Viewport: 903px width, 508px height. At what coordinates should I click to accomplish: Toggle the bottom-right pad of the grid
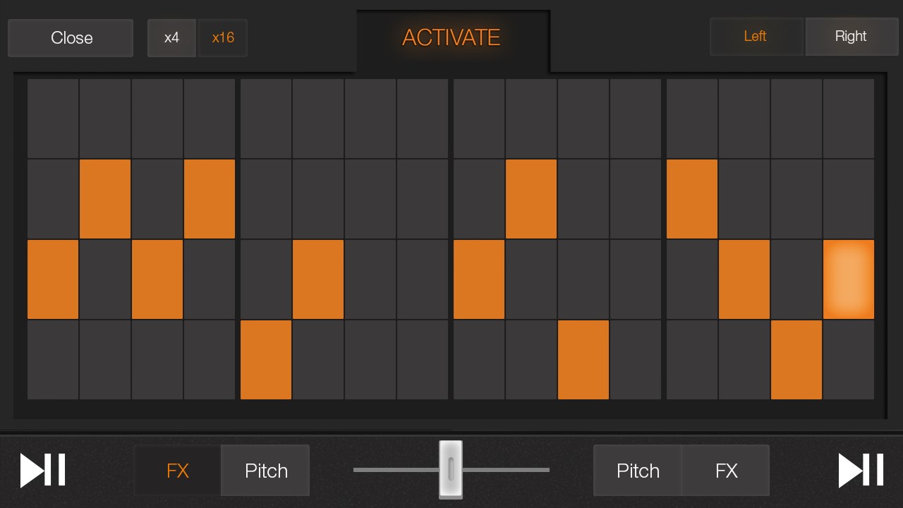pos(849,360)
